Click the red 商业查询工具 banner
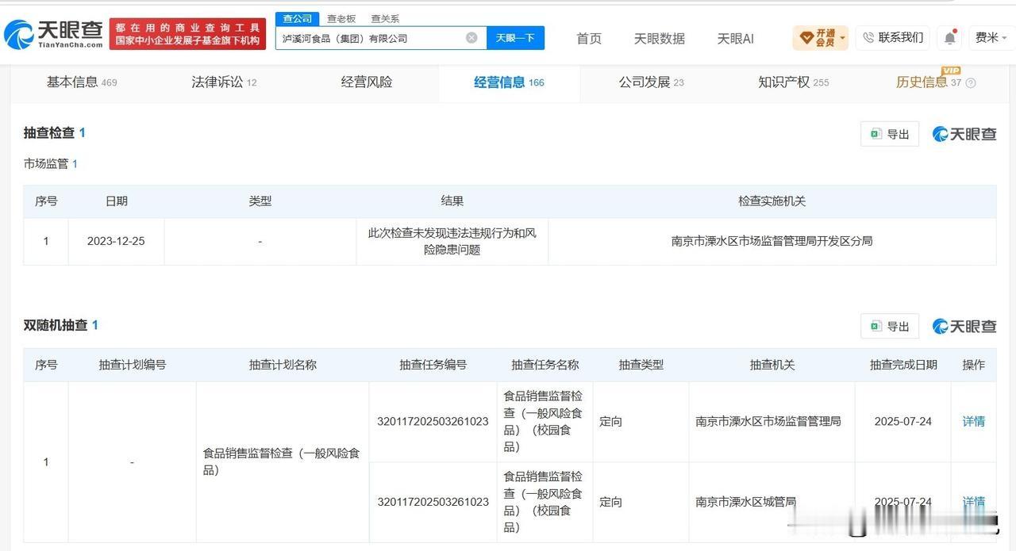Screen dimensions: 1016x551 (187, 34)
